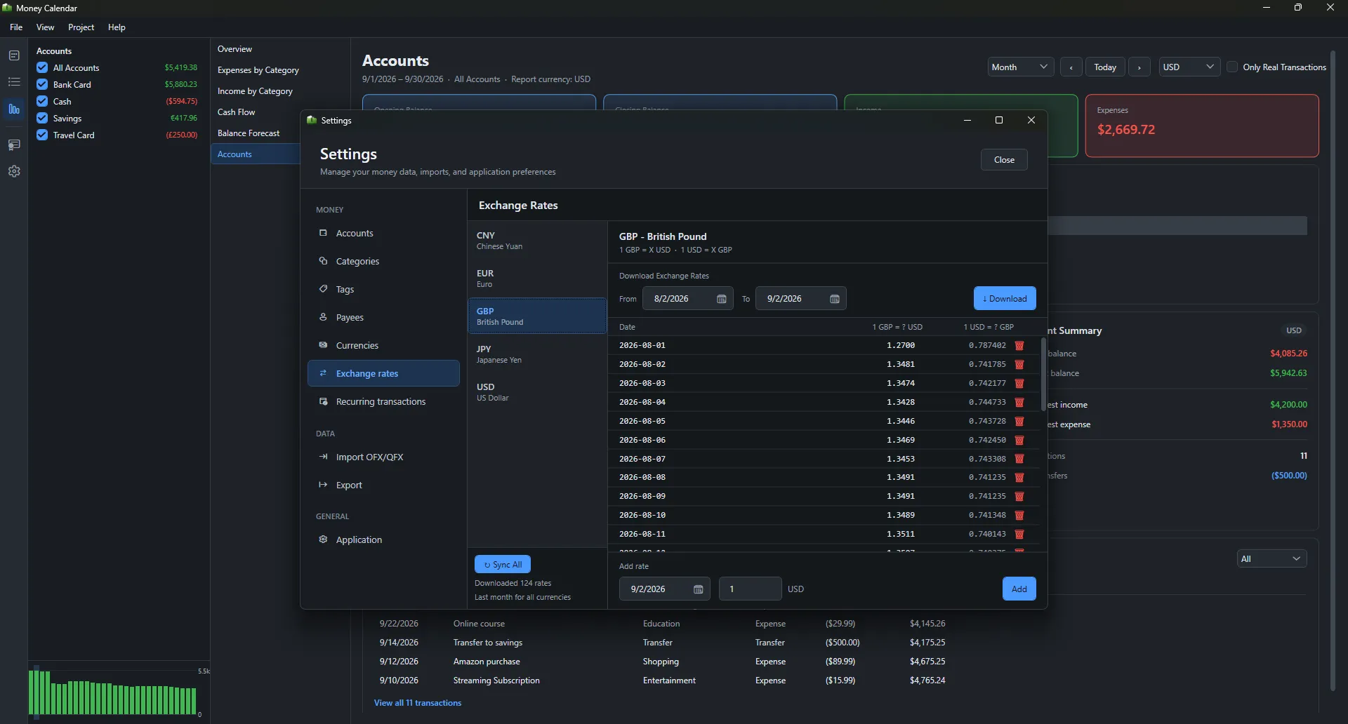Toggle the All Accounts checkbox
The height and width of the screenshot is (724, 1348).
coord(42,67)
